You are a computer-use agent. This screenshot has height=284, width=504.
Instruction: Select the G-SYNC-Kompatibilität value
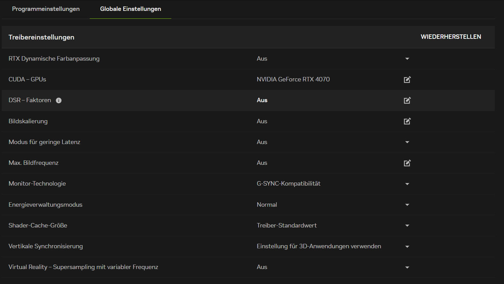(x=288, y=184)
